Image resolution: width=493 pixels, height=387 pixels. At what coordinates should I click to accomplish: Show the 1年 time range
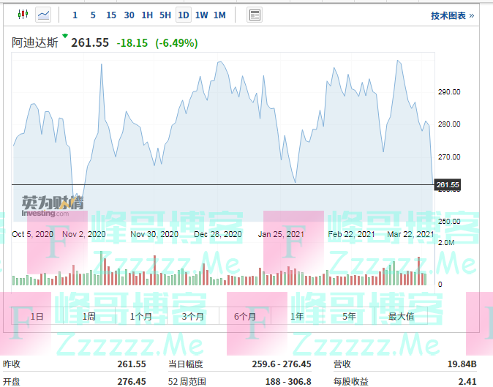[x=297, y=316]
